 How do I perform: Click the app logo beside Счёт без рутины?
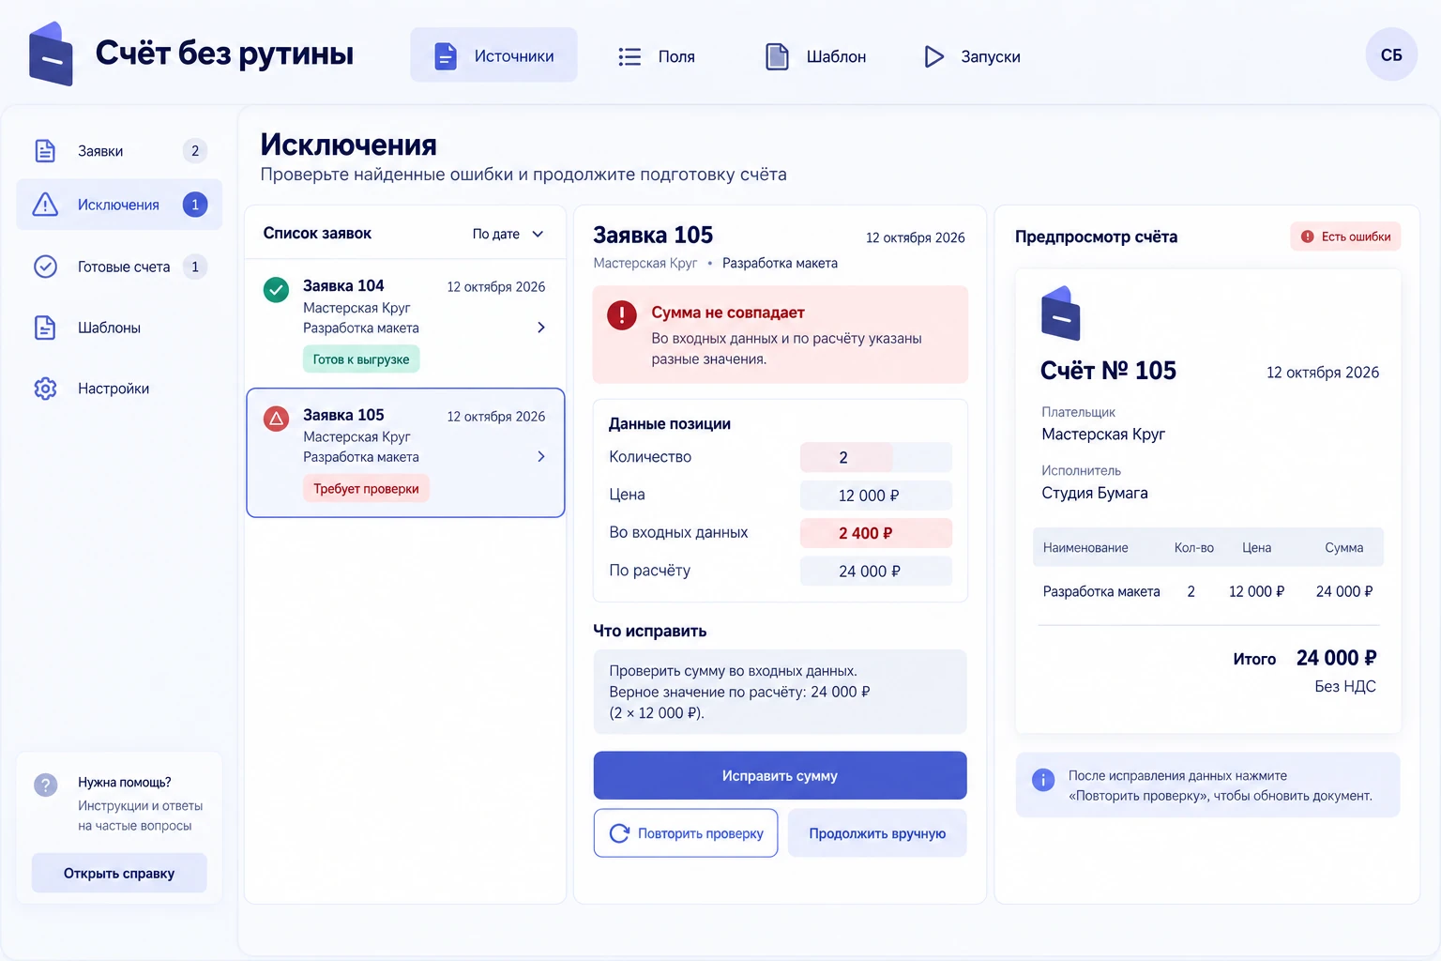coord(51,54)
